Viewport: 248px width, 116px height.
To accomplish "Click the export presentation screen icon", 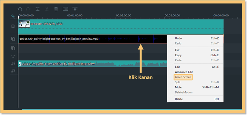I will pos(75,9).
